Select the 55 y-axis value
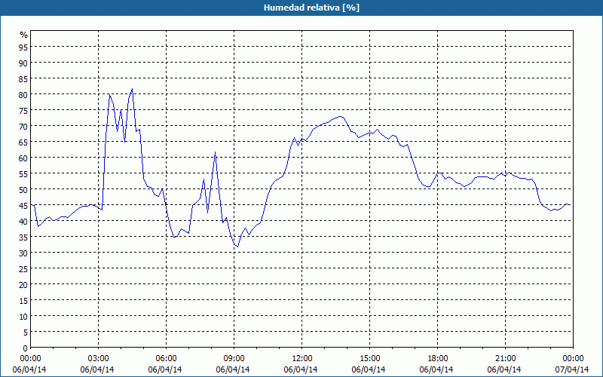This screenshot has width=603, height=377. coord(23,174)
